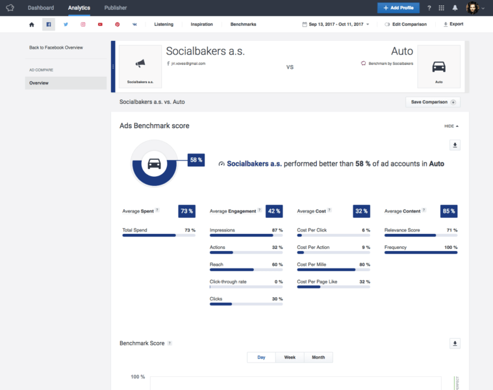This screenshot has height=390, width=493.
Task: Select Overview in Ad Compare sidebar
Action: [66, 83]
